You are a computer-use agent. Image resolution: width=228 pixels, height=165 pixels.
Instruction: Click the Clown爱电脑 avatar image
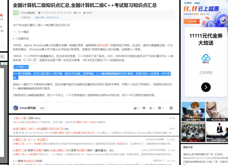pos(15,108)
